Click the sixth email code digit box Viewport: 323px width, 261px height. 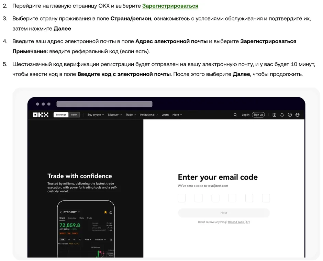[x=266, y=198]
